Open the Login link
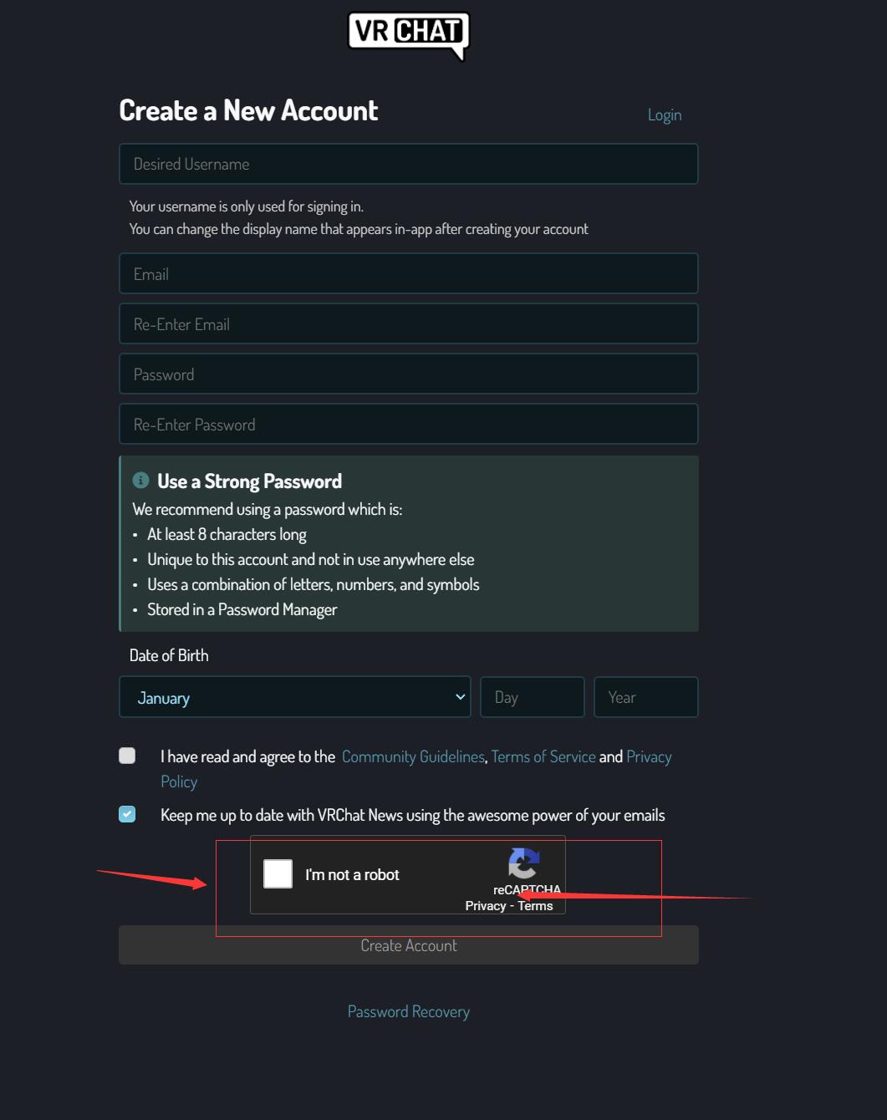This screenshot has height=1120, width=887. (665, 115)
